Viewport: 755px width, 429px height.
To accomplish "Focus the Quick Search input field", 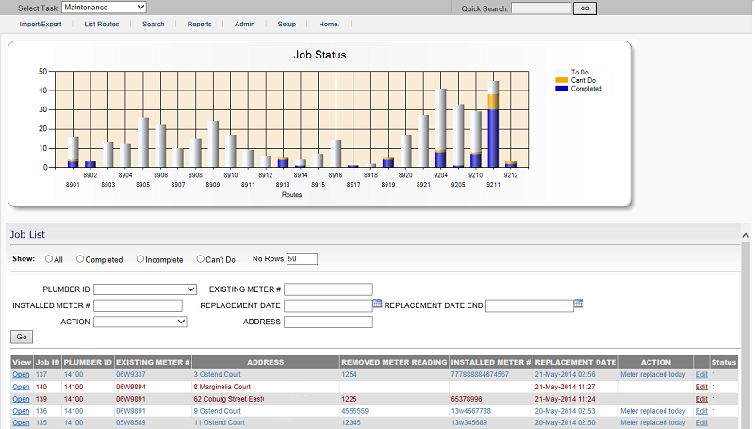I will [541, 8].
